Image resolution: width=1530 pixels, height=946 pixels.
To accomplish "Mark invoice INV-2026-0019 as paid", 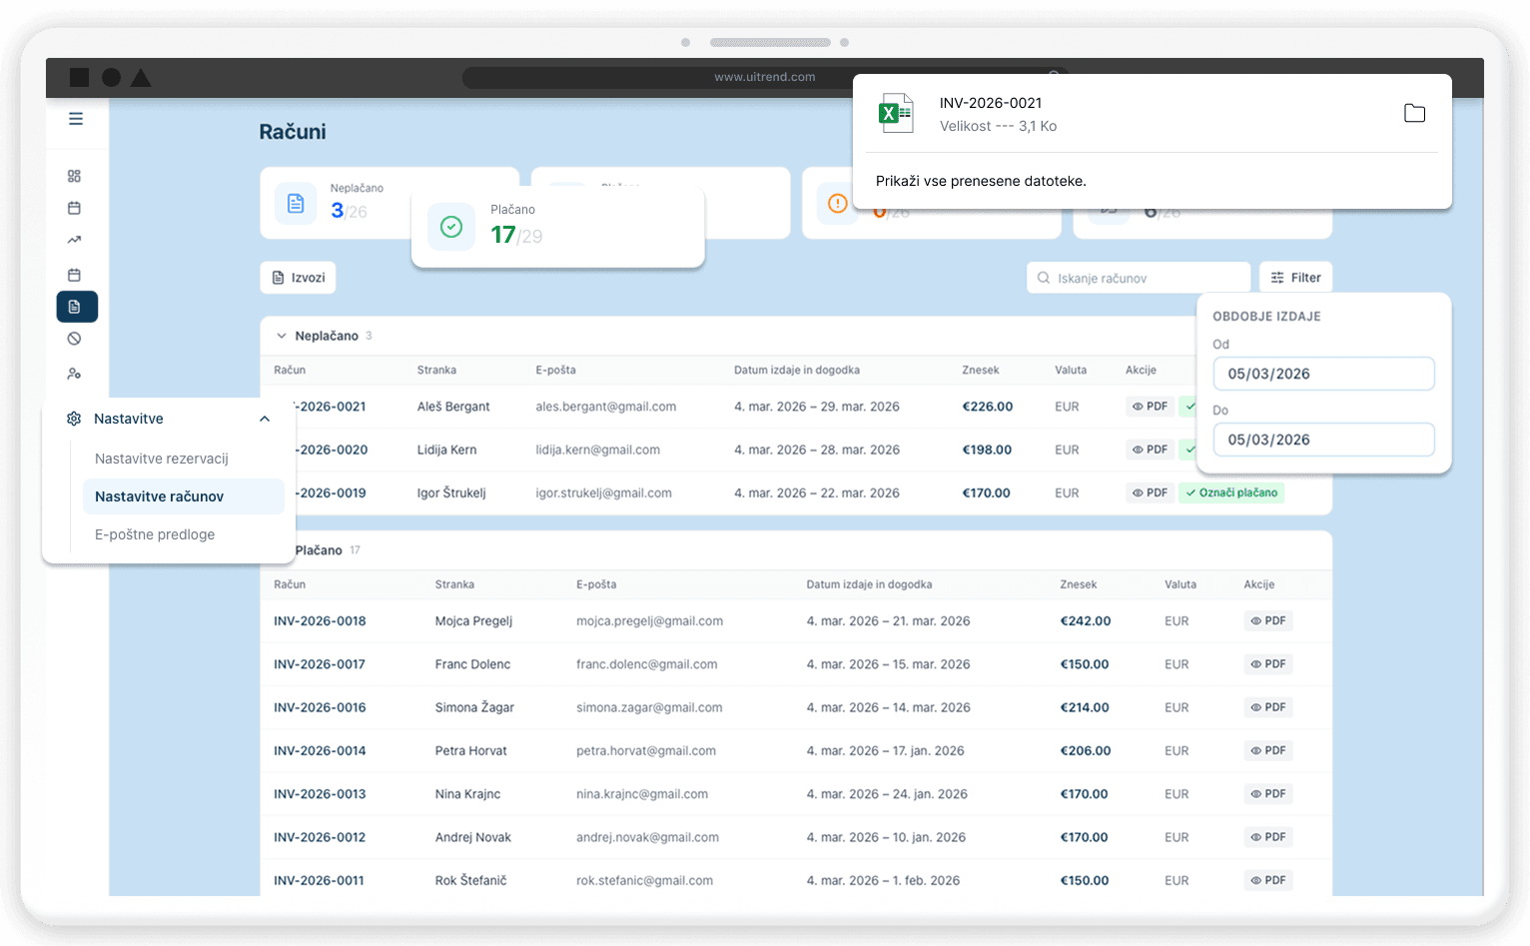I will (1231, 492).
